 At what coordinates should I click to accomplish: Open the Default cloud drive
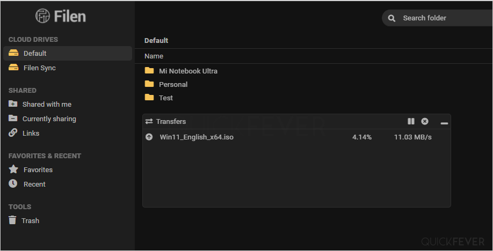68,54
